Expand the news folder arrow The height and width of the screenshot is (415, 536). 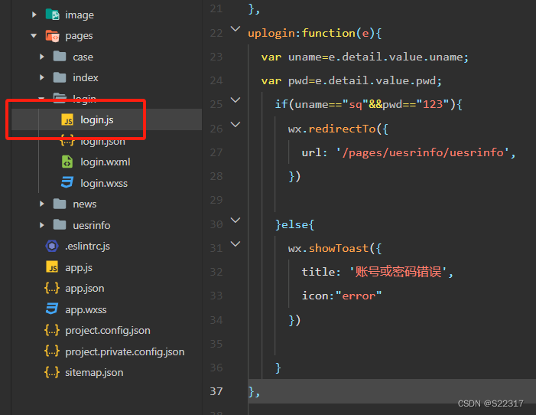tap(42, 204)
